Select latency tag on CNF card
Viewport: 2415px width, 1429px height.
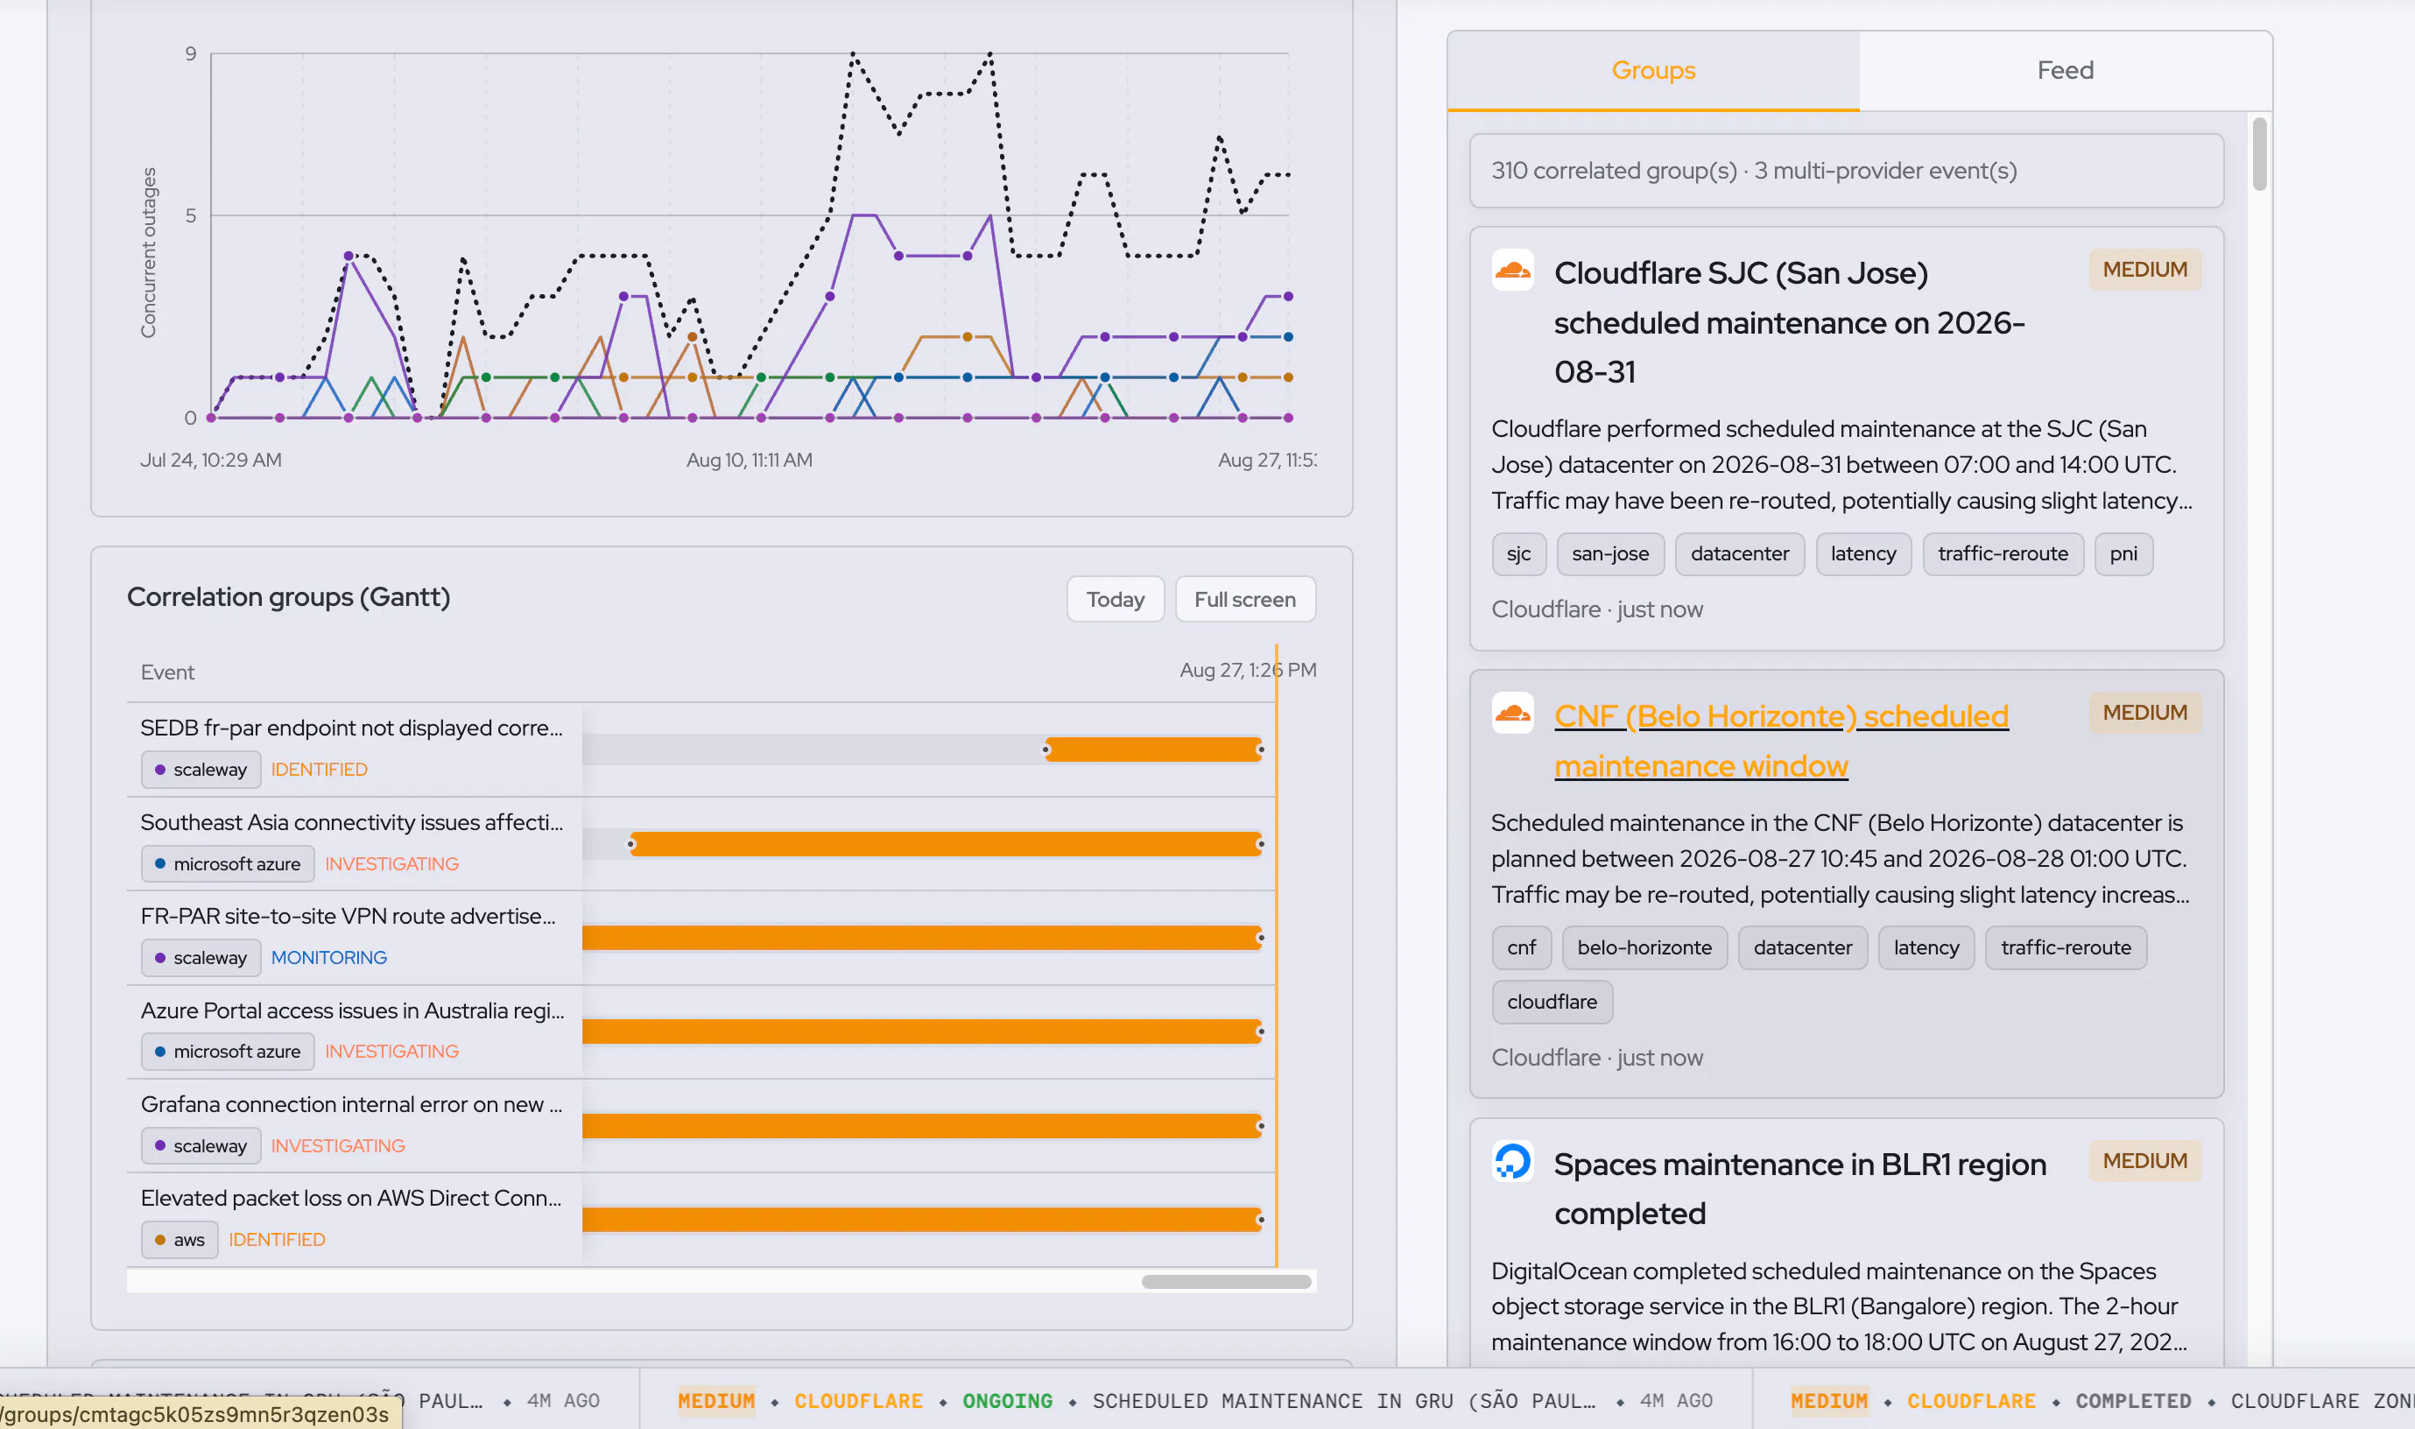tap(1926, 947)
